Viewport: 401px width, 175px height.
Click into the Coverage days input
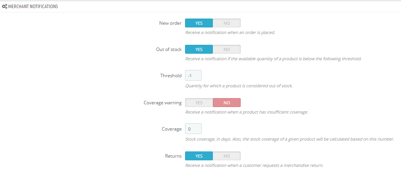(x=193, y=129)
